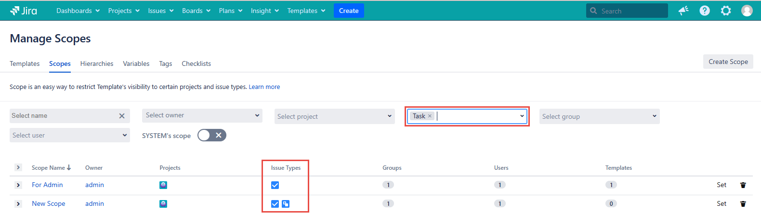
Task: Delete the New Scope via trash icon
Action: pyautogui.click(x=743, y=204)
